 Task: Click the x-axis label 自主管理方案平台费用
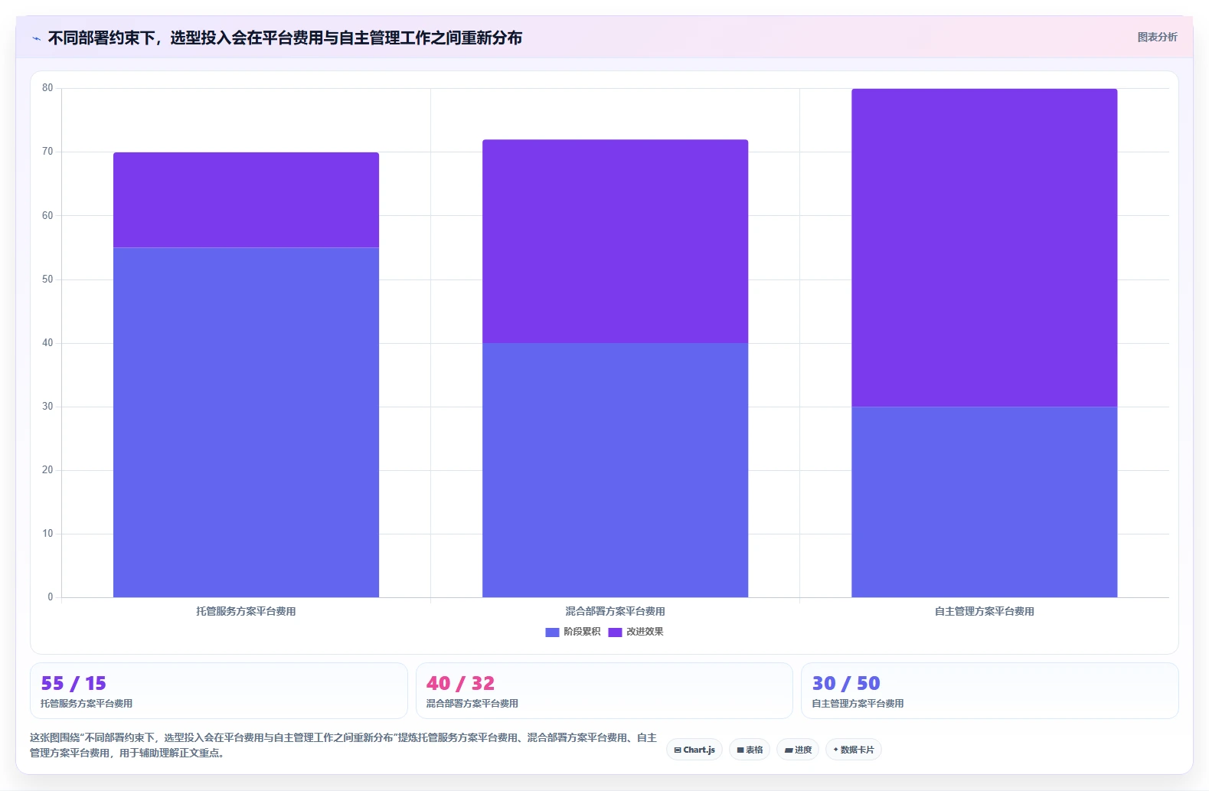pos(984,611)
